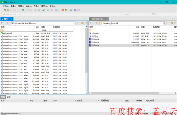Open the sessions folder toolbar icon
Image resolution: width=177 pixels, height=115 pixels.
[8, 10]
